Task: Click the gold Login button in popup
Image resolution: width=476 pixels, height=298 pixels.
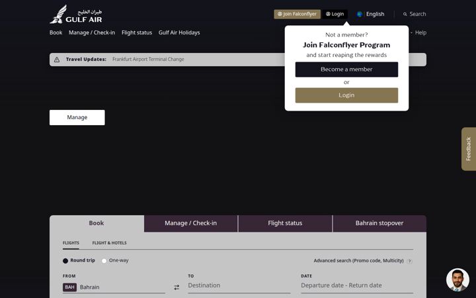Action: (346, 95)
